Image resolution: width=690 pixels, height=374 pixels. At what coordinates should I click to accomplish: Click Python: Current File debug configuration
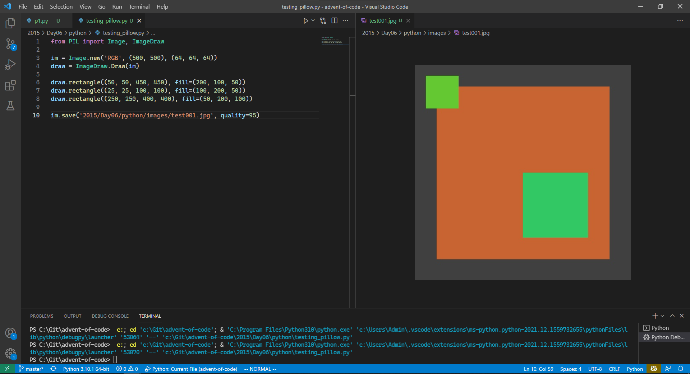tap(191, 369)
